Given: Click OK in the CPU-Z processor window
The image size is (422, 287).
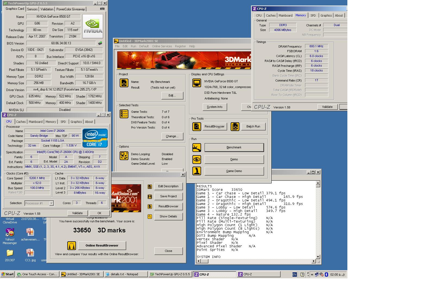Looking at the screenshot, I should click(99, 213).
